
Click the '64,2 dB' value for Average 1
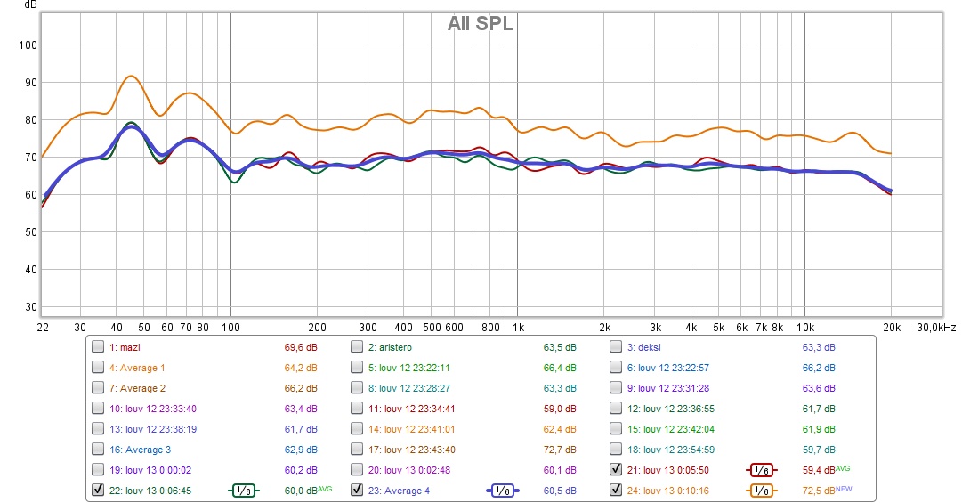pos(301,368)
